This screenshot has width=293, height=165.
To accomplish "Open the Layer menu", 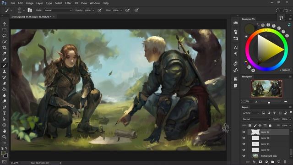I will (39, 3).
